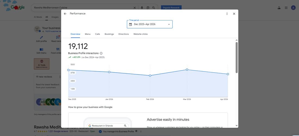
Task: Click the 19 new reviews heading
Action: pyautogui.click(x=44, y=77)
